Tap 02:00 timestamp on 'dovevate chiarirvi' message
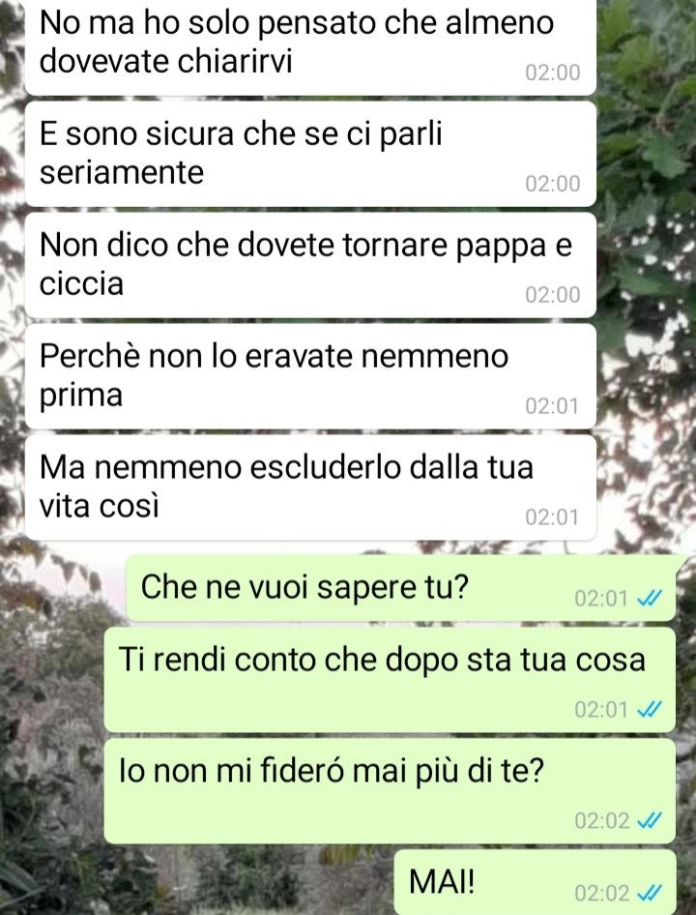This screenshot has width=696, height=915. click(x=553, y=73)
